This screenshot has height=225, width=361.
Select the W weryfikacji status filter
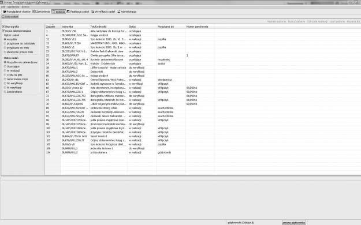(x=13, y=88)
